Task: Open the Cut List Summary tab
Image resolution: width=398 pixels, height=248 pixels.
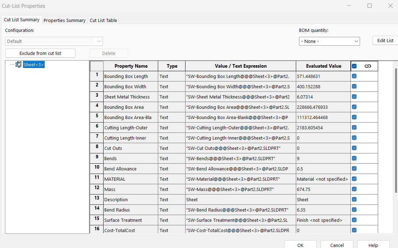Action: click(x=22, y=19)
